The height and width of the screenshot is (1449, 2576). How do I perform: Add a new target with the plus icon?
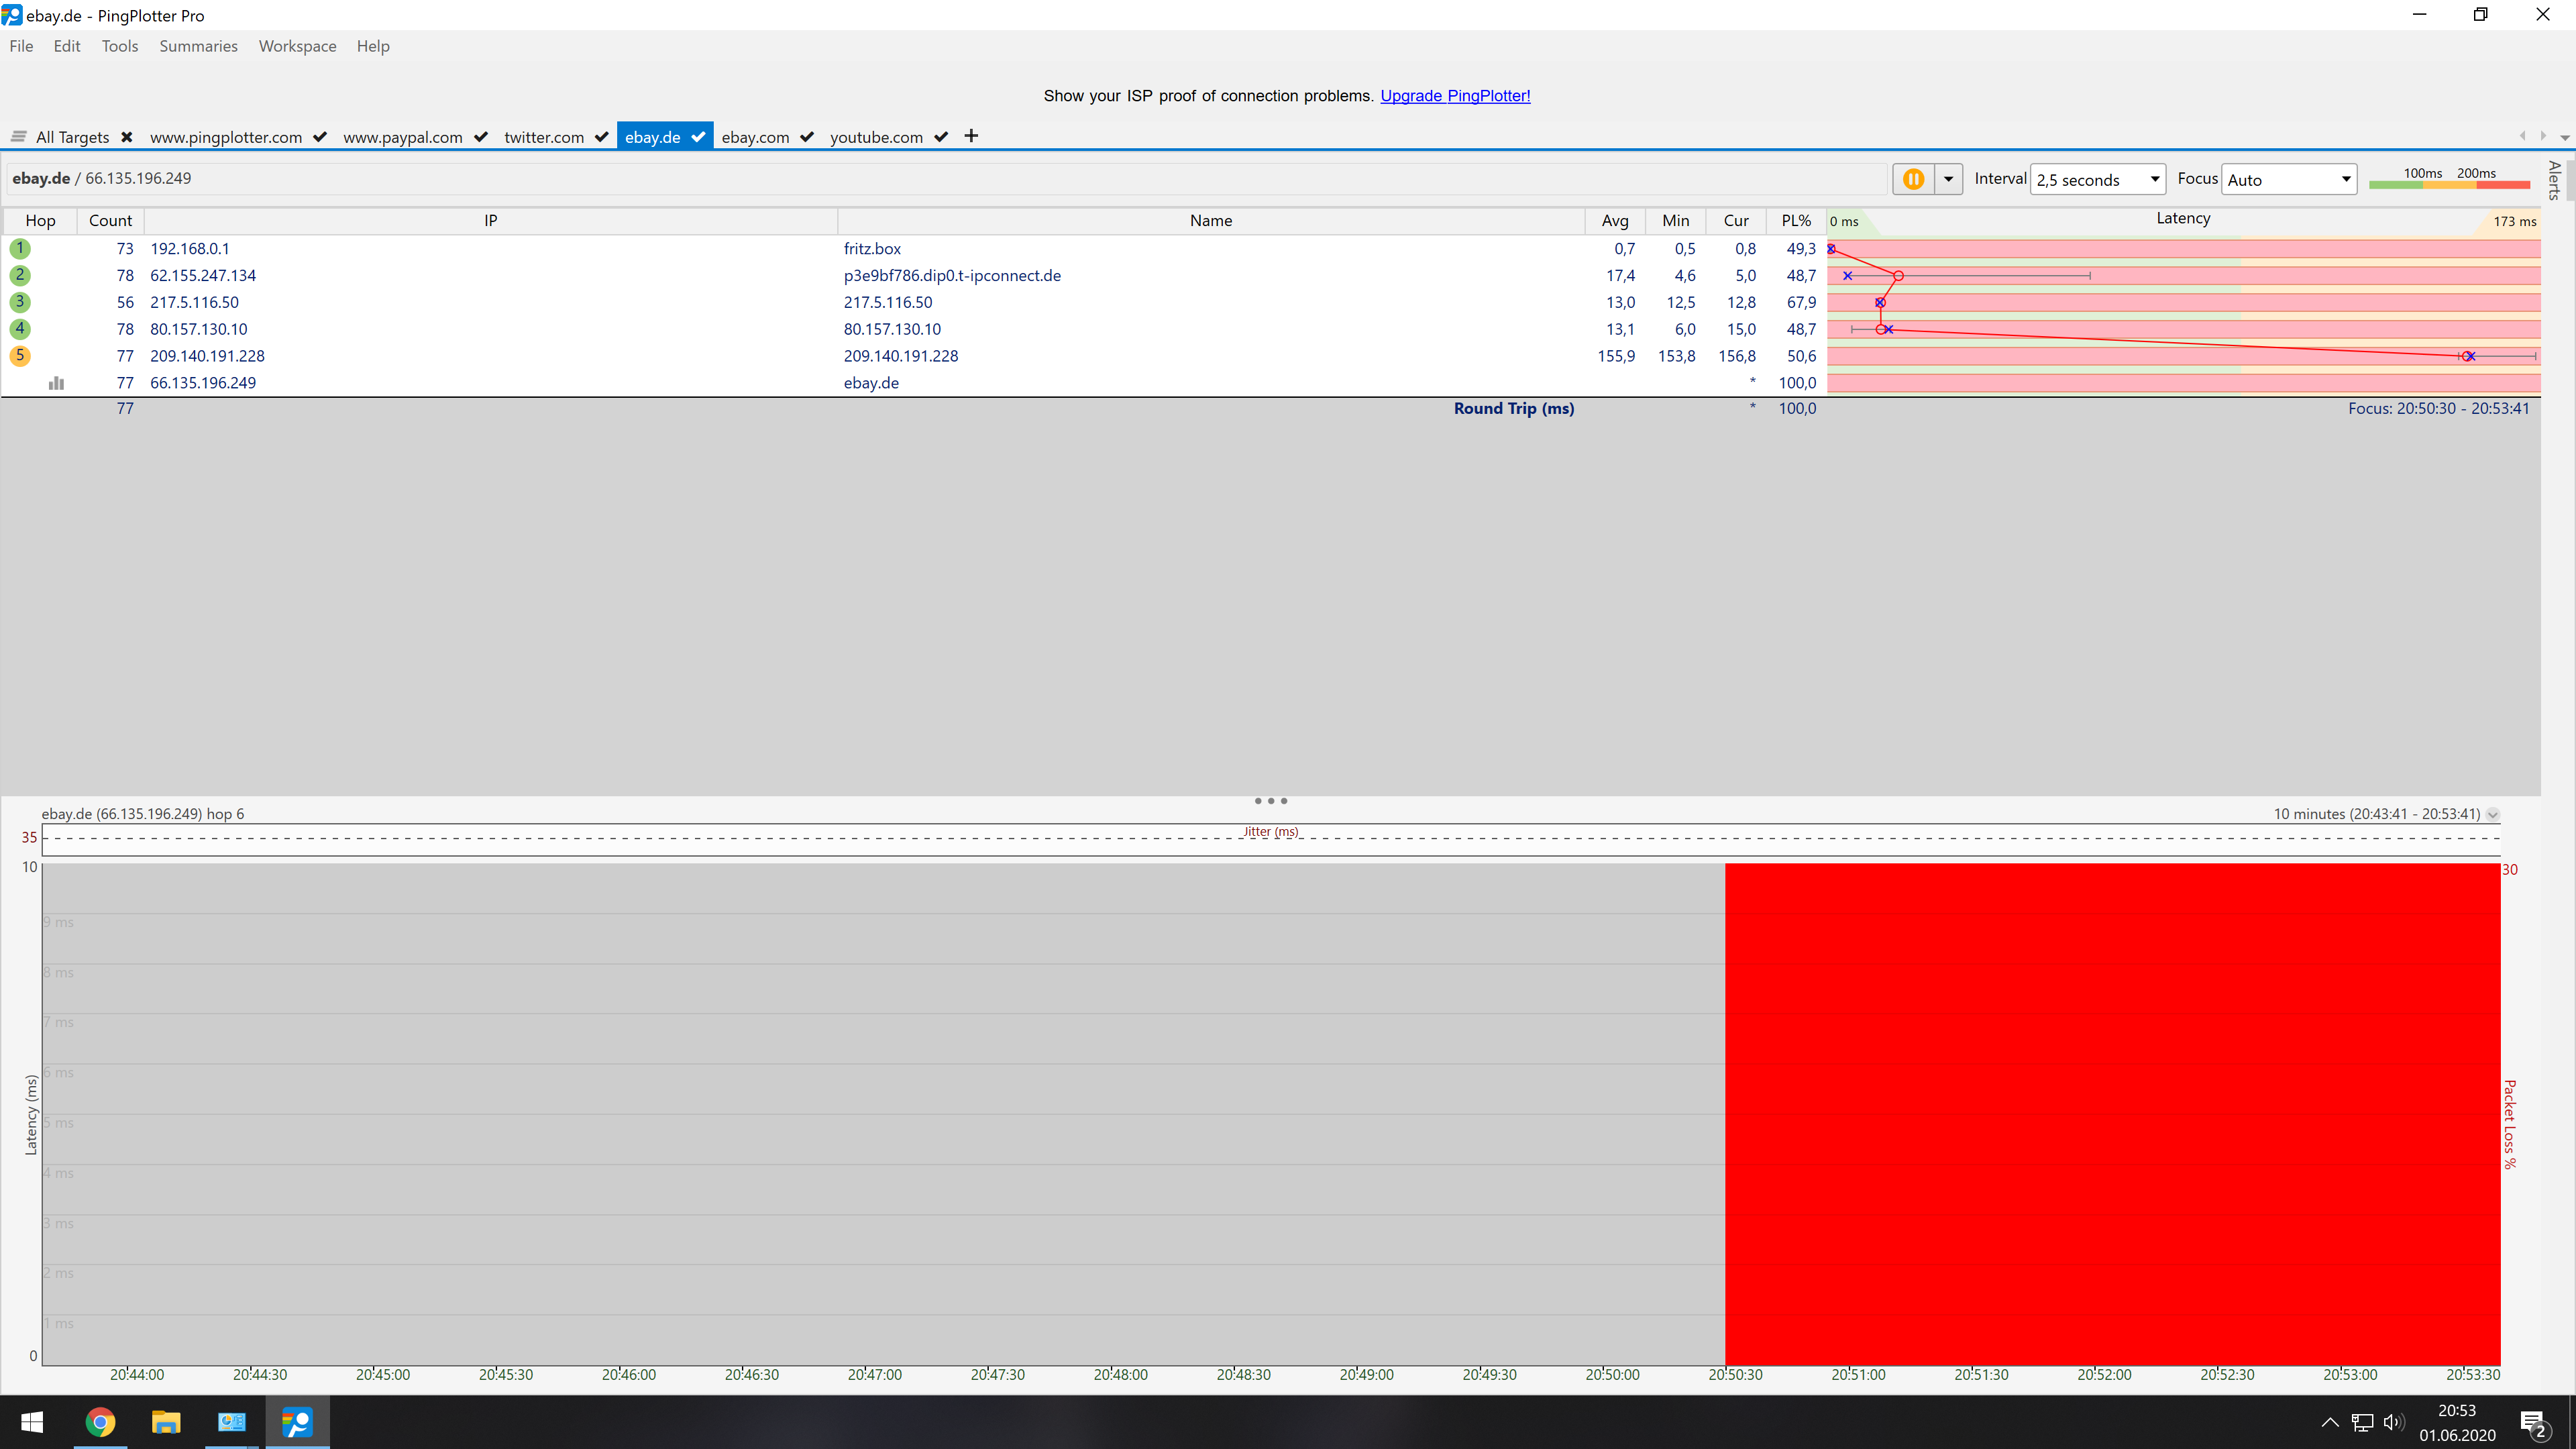click(971, 136)
